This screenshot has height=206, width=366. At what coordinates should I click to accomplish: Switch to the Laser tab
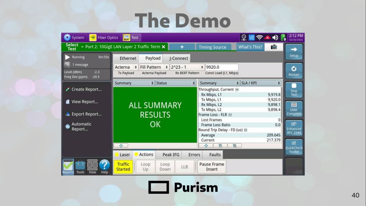(x=123, y=154)
